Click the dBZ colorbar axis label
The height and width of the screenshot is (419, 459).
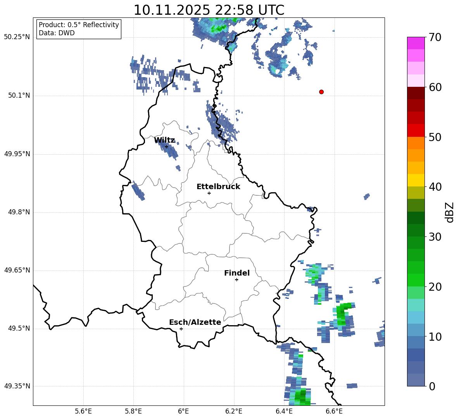coord(450,212)
